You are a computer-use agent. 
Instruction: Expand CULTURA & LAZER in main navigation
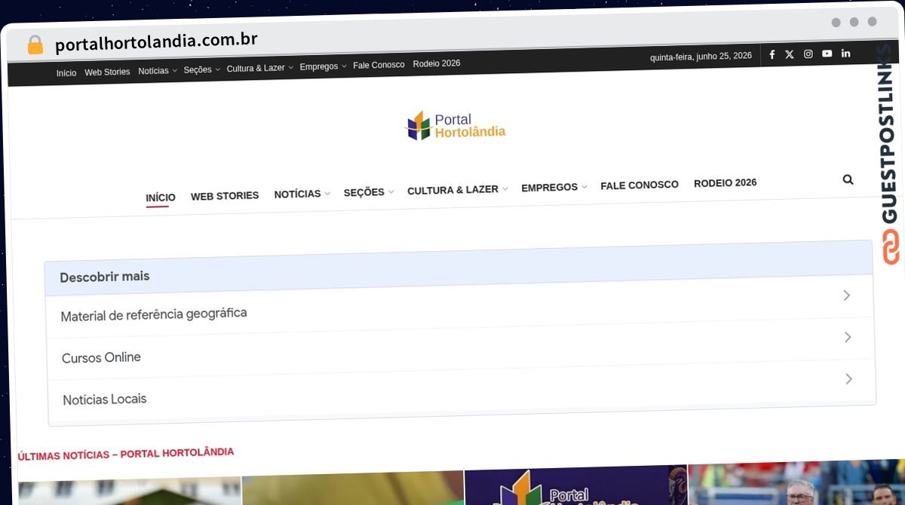457,190
